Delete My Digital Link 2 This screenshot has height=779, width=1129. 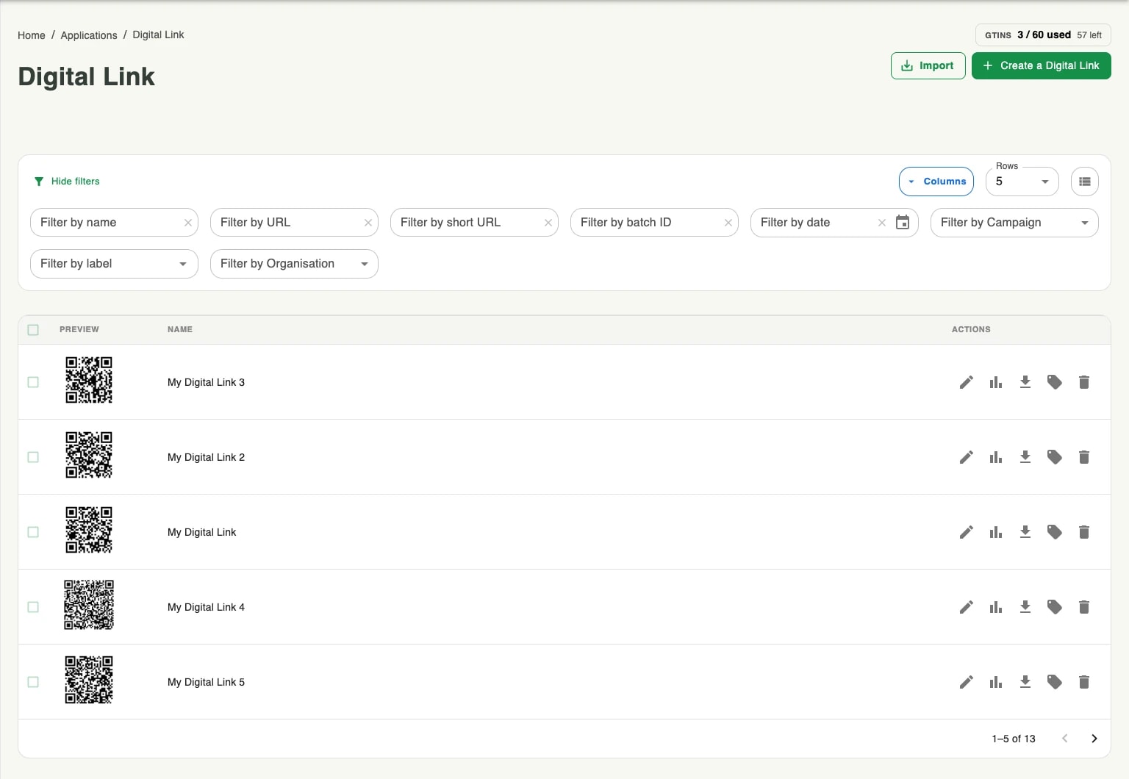pos(1084,457)
